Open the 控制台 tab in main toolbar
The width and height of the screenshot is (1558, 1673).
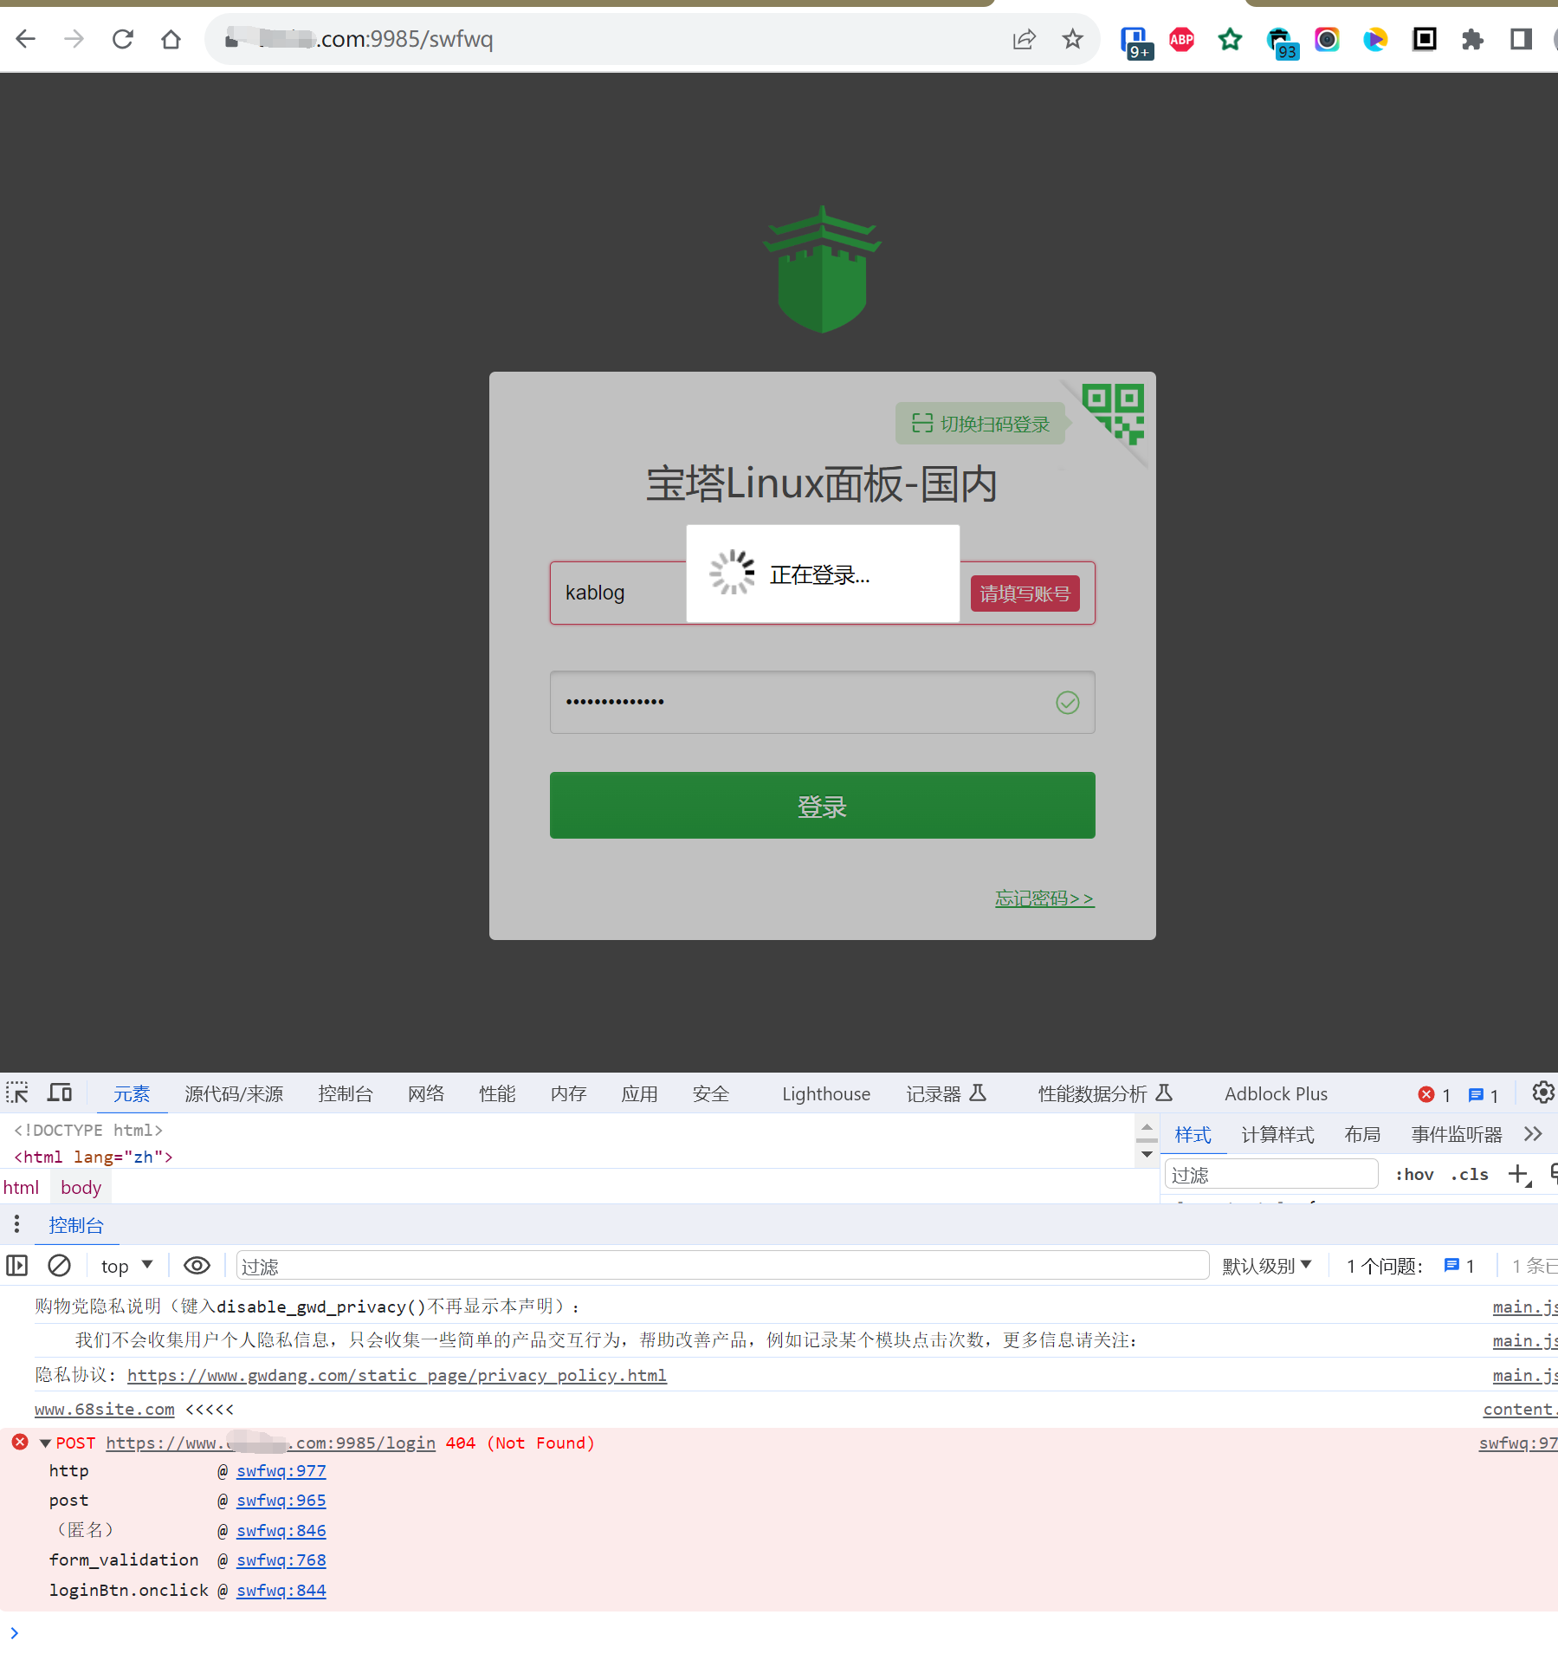[x=346, y=1094]
